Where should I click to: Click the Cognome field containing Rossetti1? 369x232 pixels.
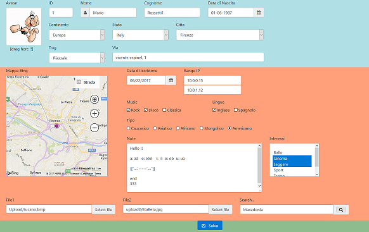tap(172, 13)
